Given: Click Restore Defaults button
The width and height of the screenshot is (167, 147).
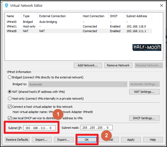Looking at the screenshot, I should click(17, 140).
